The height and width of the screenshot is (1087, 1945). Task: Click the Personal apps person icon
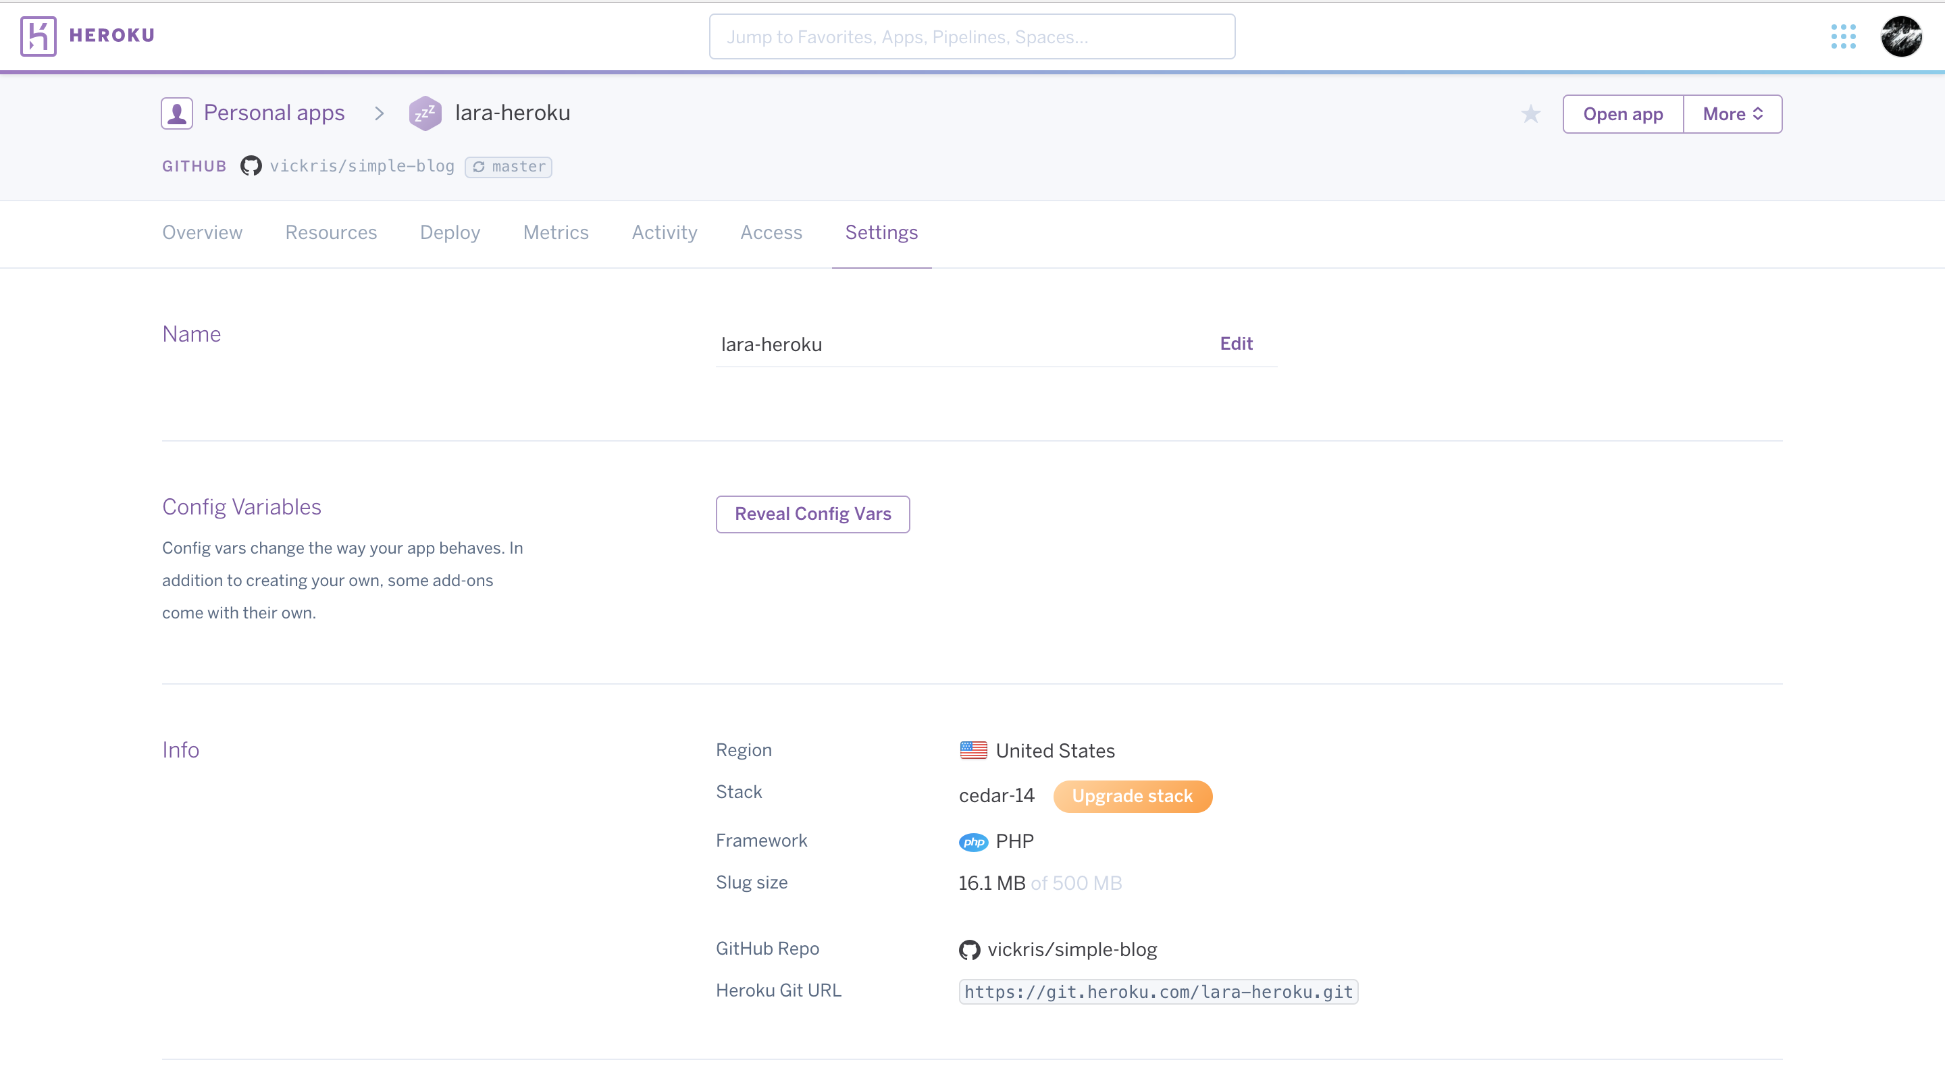point(177,113)
